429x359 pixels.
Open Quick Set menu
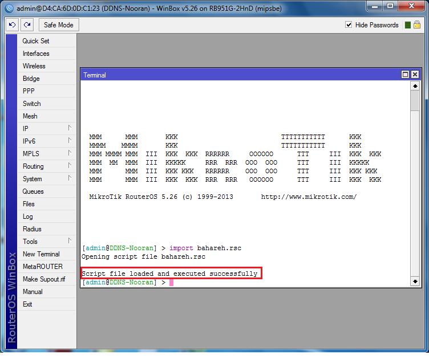click(x=47, y=41)
